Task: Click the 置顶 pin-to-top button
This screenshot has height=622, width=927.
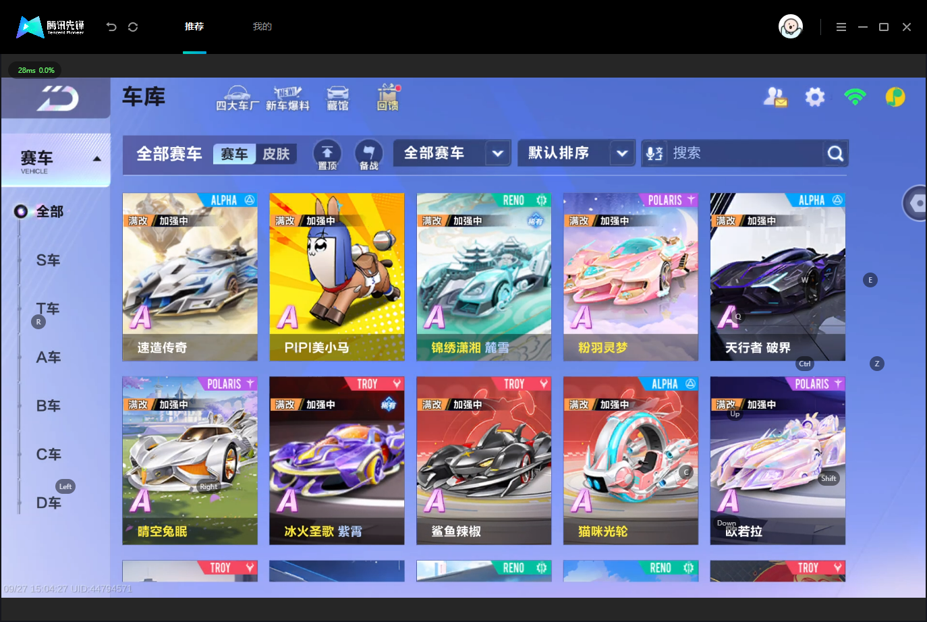Action: click(327, 154)
